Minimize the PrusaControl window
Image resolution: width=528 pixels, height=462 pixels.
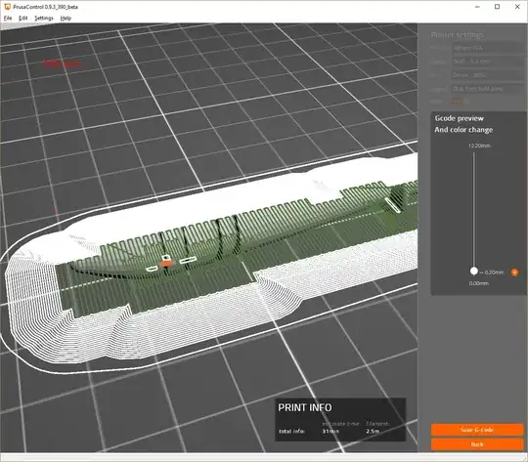point(477,7)
